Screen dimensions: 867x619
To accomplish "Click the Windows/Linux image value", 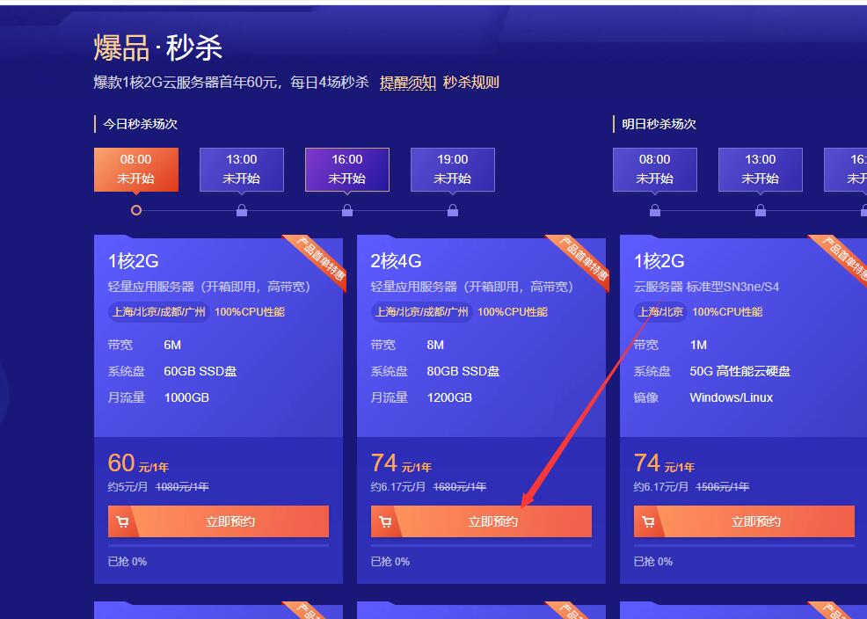I will pos(731,397).
